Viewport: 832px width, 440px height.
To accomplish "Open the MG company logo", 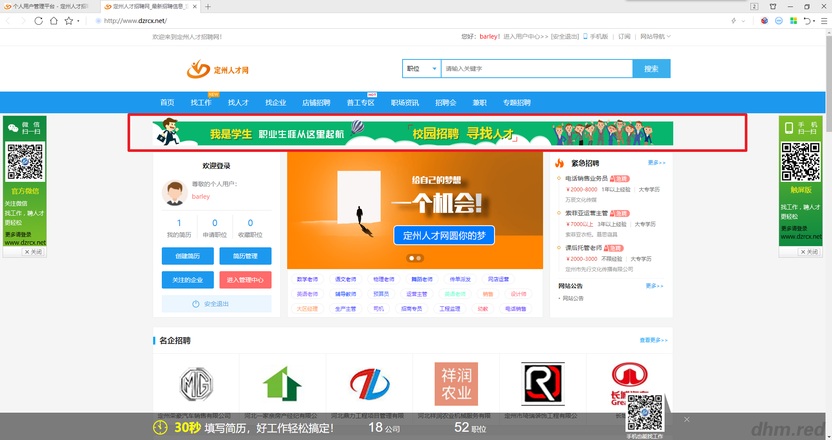I will tap(197, 384).
